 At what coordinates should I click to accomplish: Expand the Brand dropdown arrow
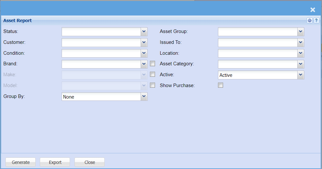point(144,64)
